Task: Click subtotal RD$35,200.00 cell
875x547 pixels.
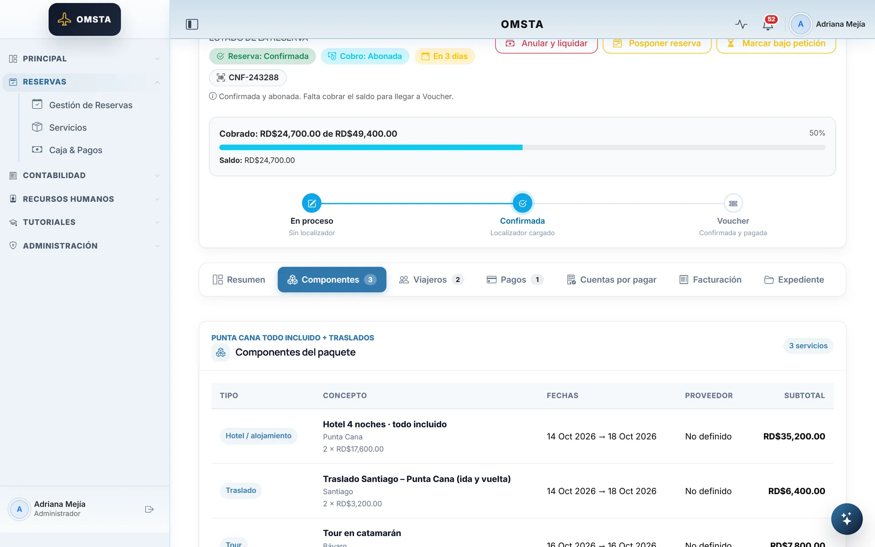Action: click(x=794, y=436)
